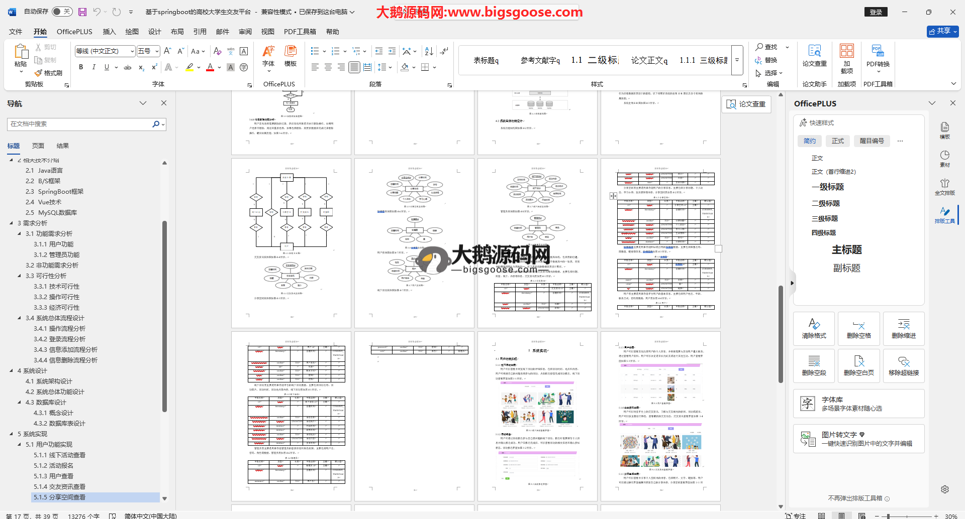Select the 题目编号 quick style option
The height and width of the screenshot is (519, 965).
(872, 141)
